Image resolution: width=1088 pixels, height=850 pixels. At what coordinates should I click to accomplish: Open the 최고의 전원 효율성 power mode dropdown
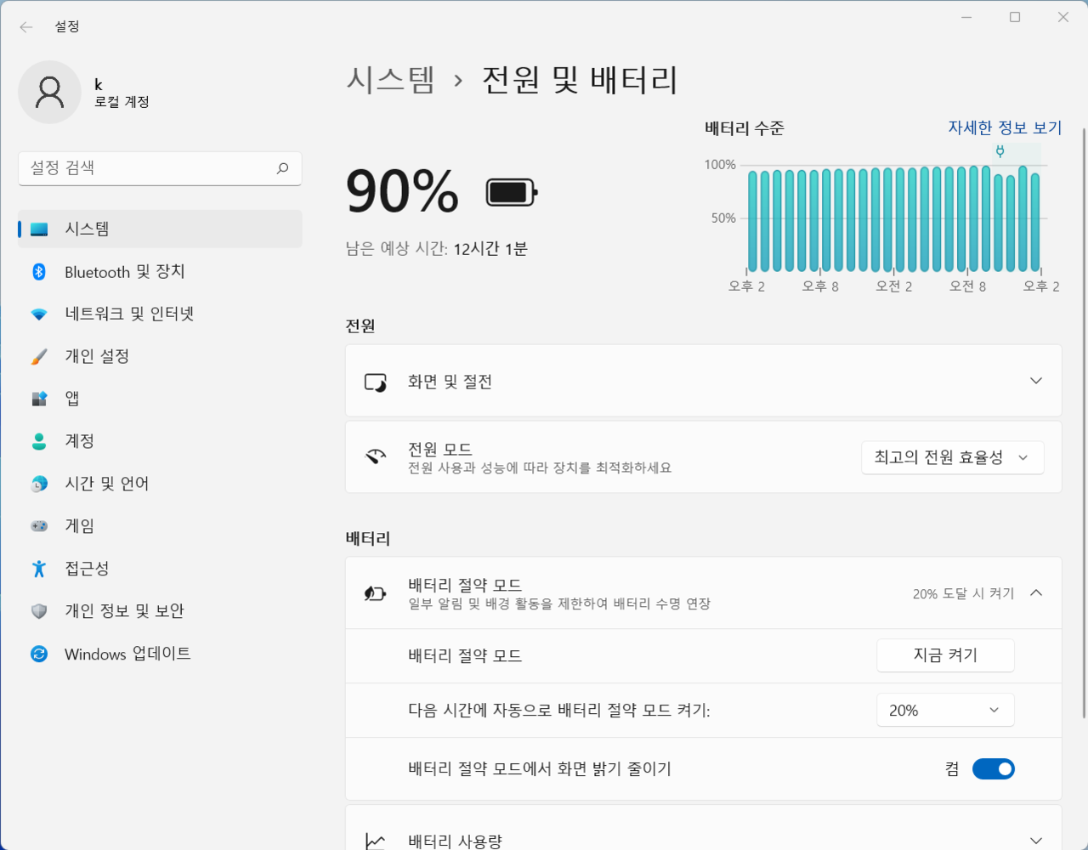[x=952, y=457]
